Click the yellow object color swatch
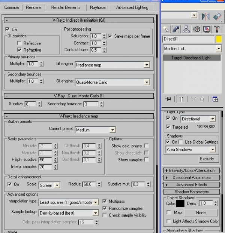Screen dimensions: 225x233 point(219,39)
